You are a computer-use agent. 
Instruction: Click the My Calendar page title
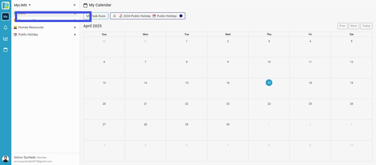pos(100,5)
